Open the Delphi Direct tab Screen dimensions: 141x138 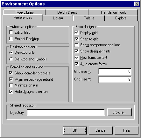coord(67,12)
